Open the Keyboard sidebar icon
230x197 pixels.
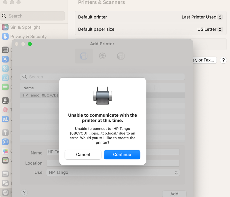point(5,174)
